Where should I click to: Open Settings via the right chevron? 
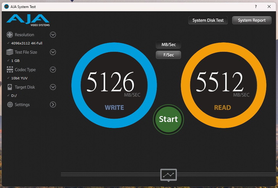(x=53, y=104)
